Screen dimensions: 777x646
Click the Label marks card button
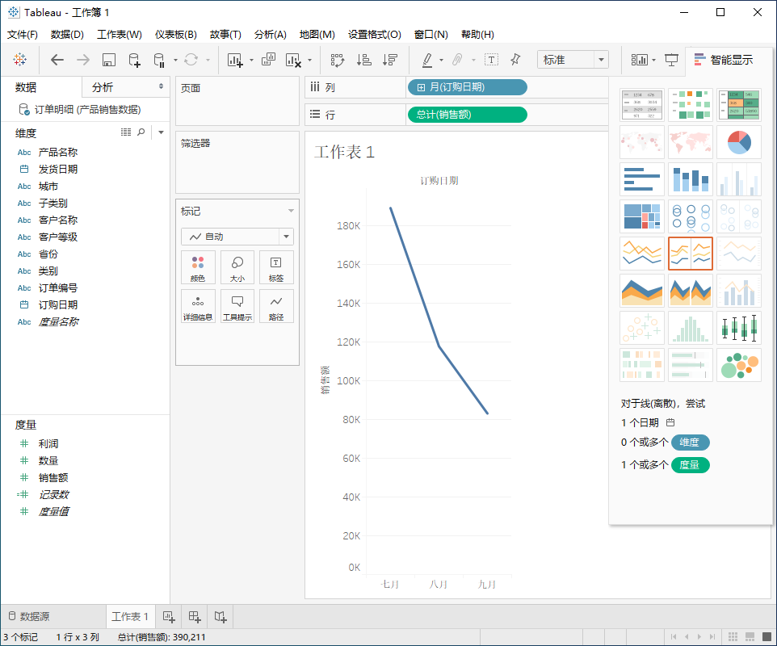point(276,267)
